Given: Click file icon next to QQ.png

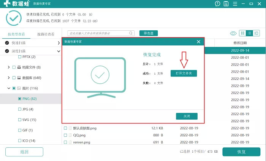Looking at the screenshot, I should point(70,135).
